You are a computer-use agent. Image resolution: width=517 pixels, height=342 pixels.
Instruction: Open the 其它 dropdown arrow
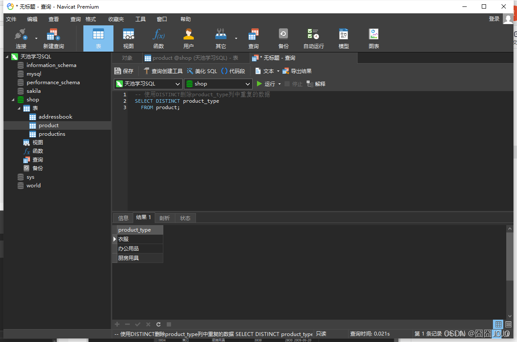pos(236,39)
